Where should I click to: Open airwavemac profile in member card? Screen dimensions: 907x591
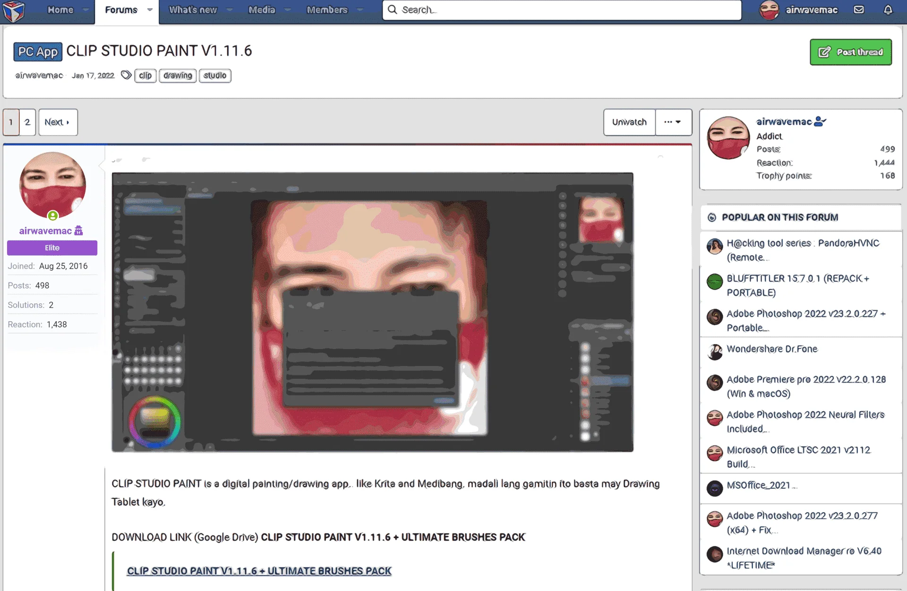click(x=784, y=122)
